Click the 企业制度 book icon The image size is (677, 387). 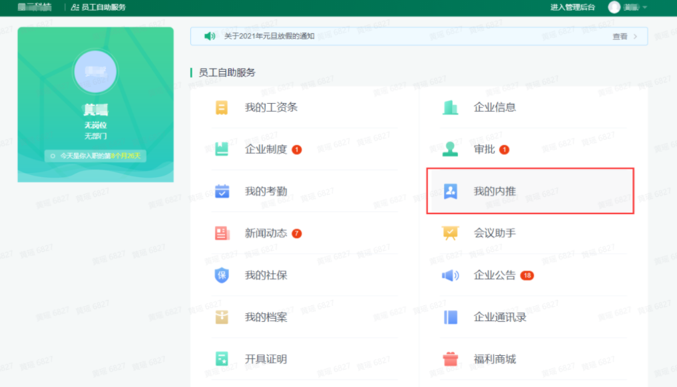click(222, 149)
